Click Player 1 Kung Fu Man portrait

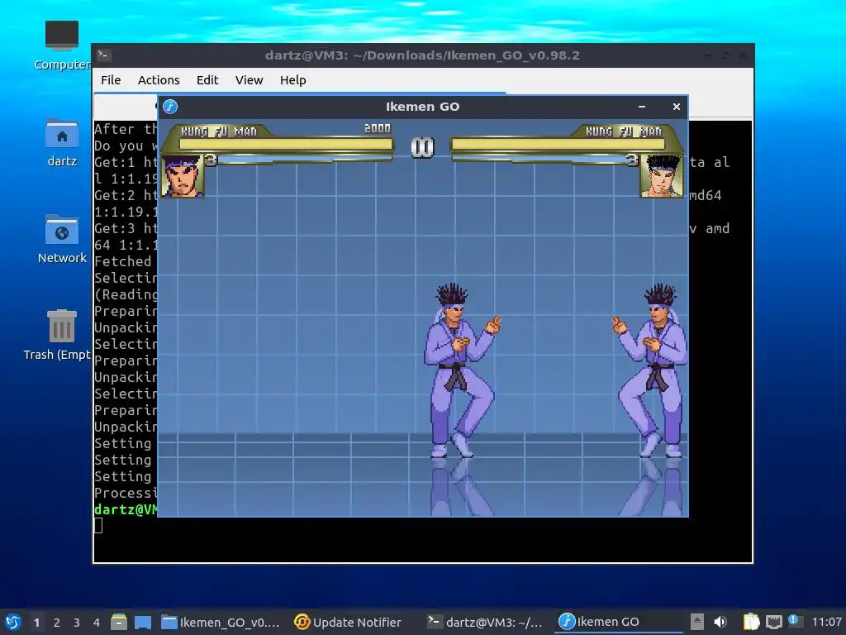[x=183, y=176]
